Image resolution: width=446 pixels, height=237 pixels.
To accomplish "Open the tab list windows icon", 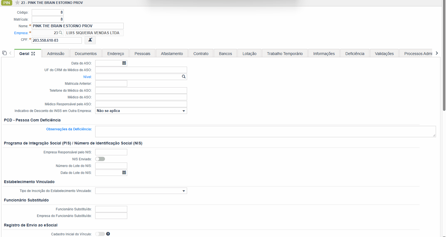I will point(4,53).
